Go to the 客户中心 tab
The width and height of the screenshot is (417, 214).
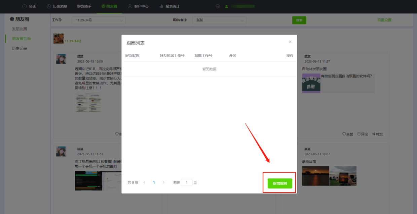click(x=138, y=6)
